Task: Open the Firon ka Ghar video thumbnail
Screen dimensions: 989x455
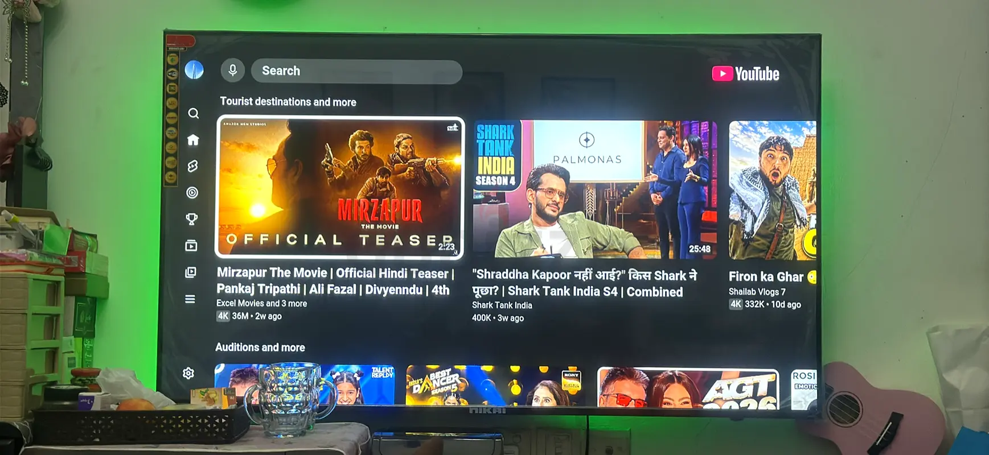Action: coord(773,191)
